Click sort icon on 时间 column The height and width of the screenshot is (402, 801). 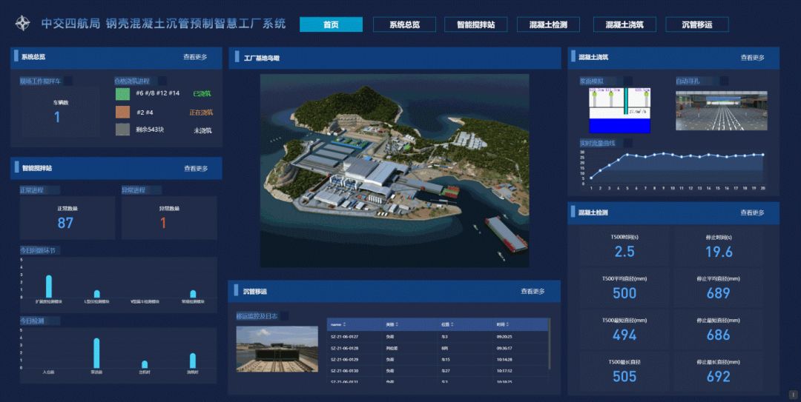508,324
